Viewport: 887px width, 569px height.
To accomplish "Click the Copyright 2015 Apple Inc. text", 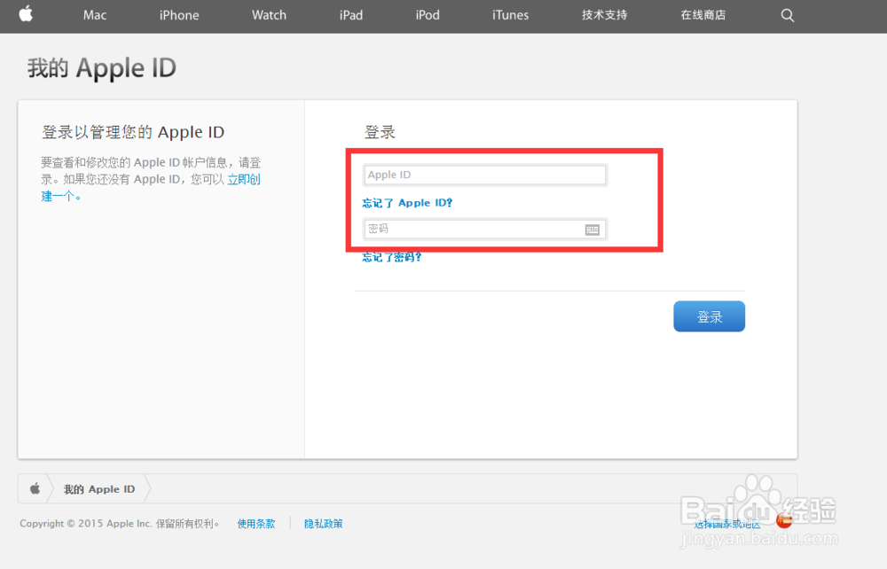I will 120,524.
